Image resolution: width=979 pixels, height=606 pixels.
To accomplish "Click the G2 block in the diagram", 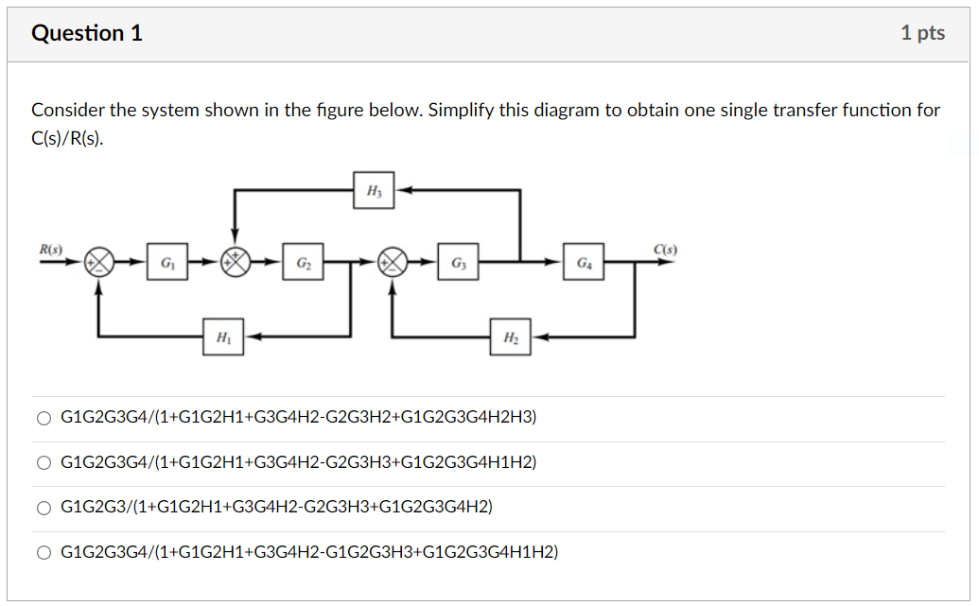I will [x=301, y=262].
